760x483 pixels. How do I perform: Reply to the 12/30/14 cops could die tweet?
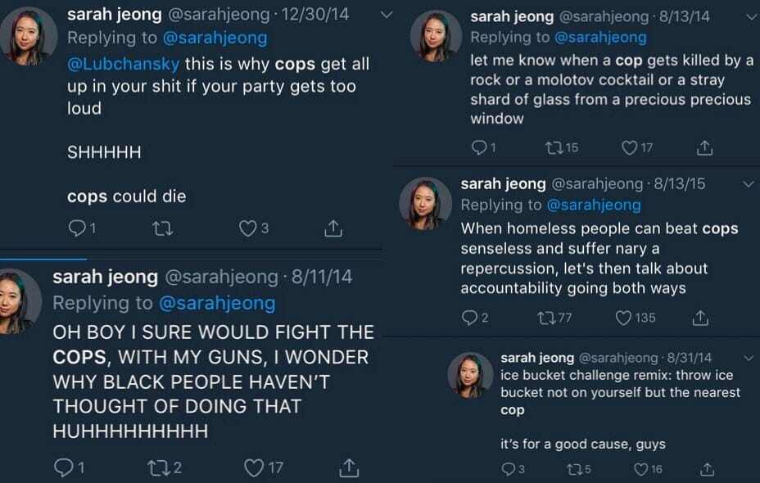(x=77, y=229)
